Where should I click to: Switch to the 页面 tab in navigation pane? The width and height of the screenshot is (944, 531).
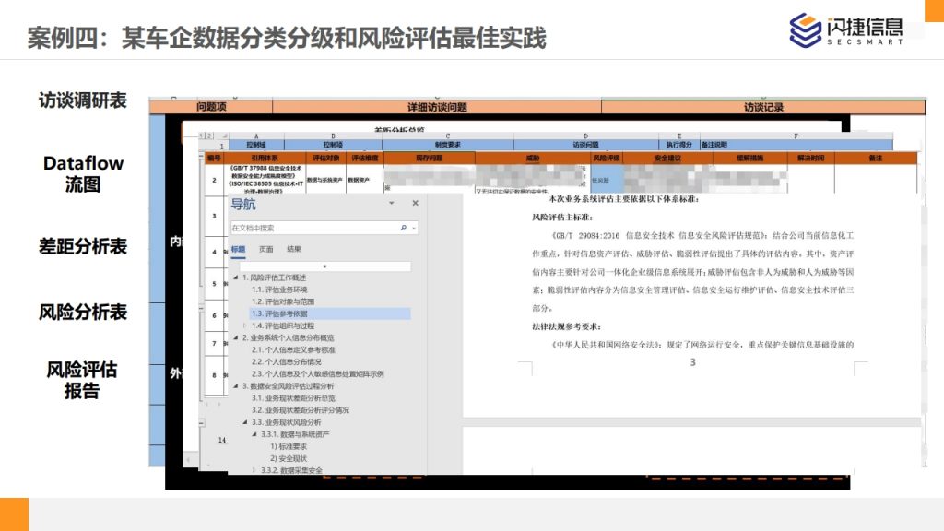[x=266, y=249]
